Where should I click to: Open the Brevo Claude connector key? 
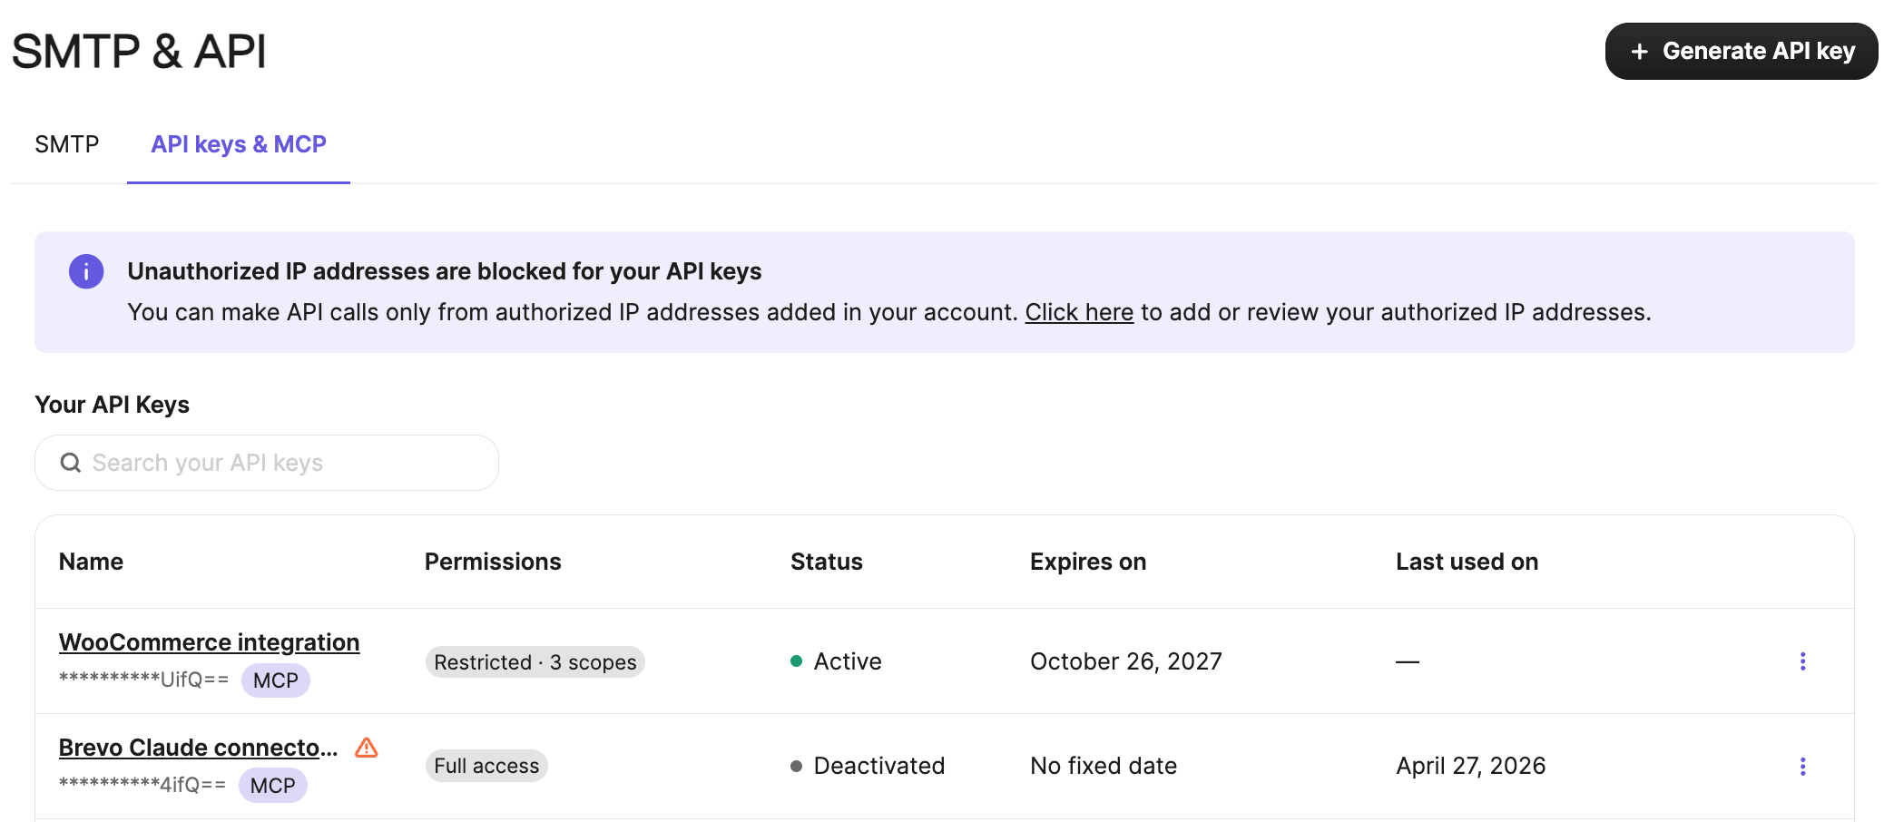coord(199,748)
